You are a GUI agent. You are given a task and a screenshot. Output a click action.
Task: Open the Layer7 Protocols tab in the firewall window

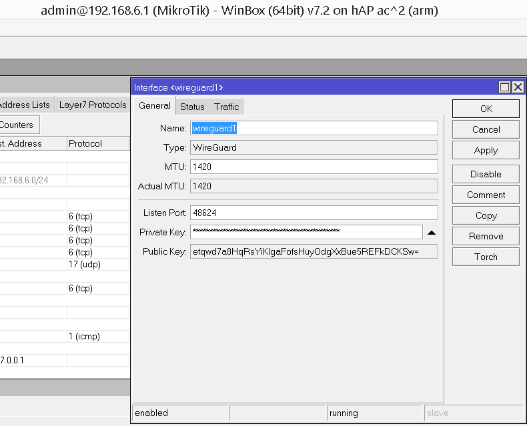[93, 105]
